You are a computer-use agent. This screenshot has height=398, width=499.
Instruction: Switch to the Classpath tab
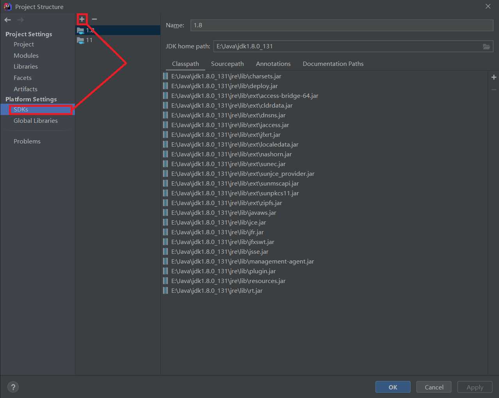185,64
